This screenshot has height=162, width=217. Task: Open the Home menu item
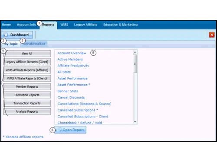[7, 25]
